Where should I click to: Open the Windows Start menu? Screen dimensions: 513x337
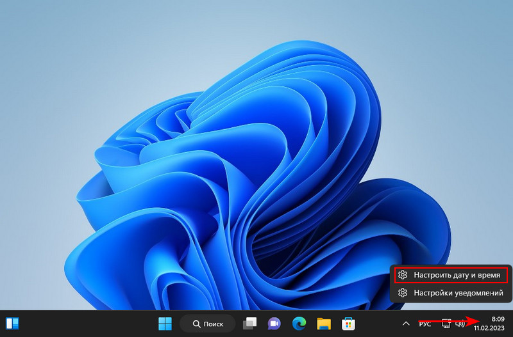(165, 324)
